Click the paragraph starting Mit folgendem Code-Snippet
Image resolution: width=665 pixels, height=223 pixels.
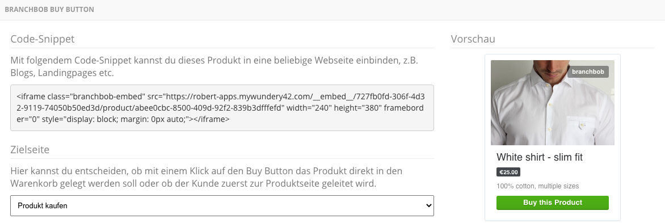[214, 66]
